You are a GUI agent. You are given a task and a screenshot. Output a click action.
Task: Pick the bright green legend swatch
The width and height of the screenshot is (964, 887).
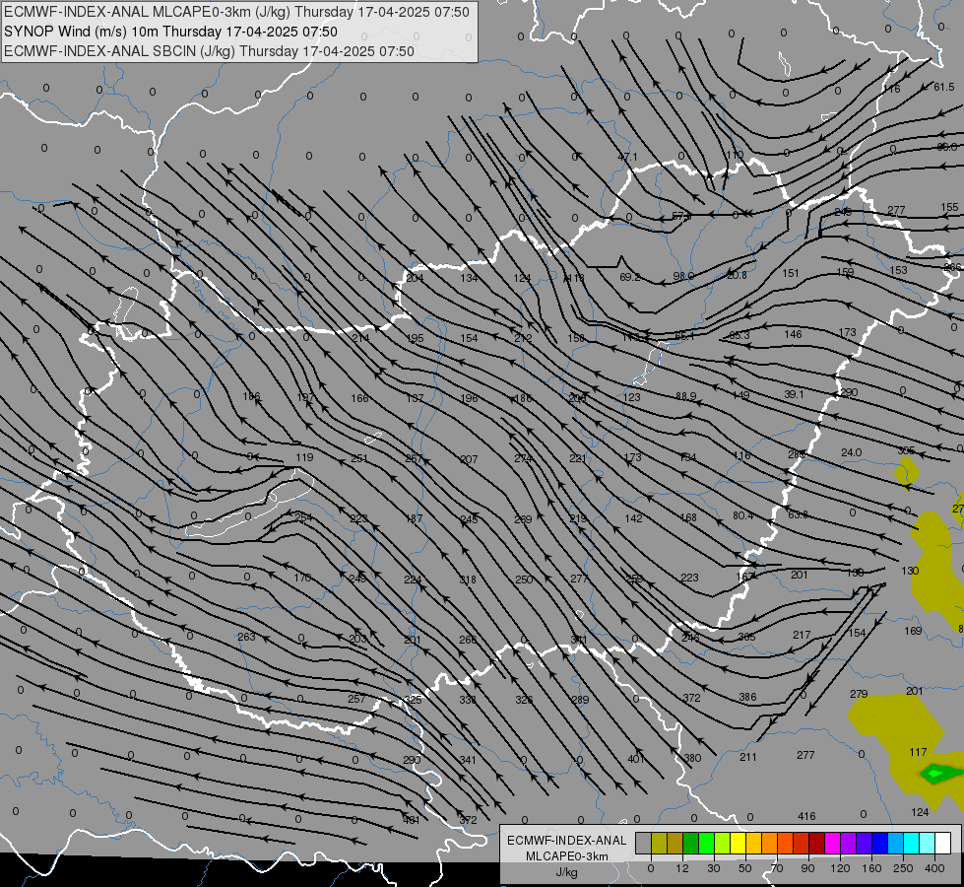point(706,843)
